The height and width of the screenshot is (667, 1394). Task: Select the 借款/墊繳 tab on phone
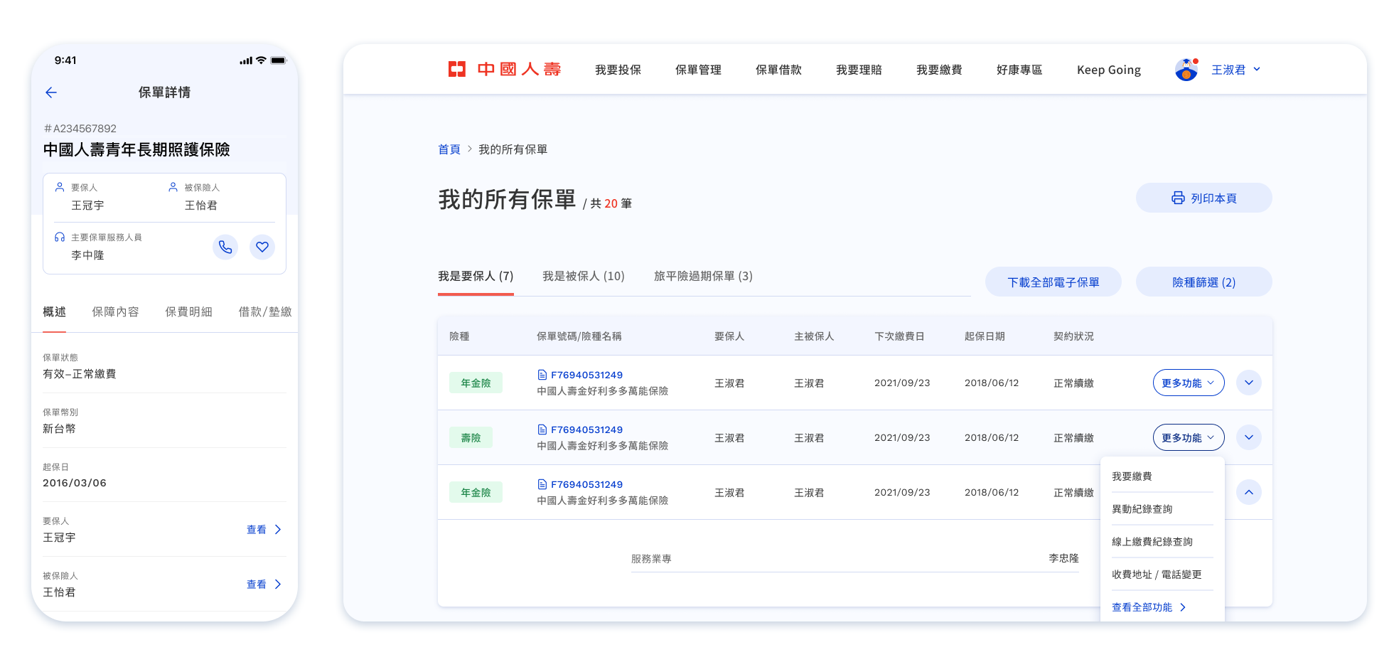tap(265, 312)
